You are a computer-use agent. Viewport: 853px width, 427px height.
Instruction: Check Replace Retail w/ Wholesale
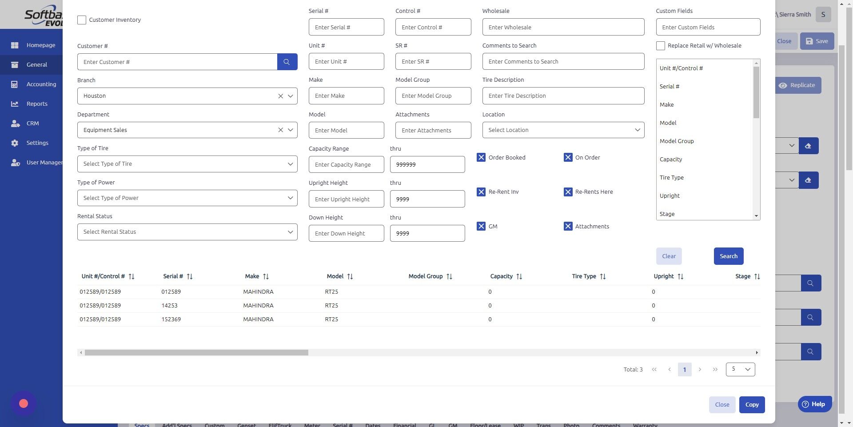pos(660,45)
